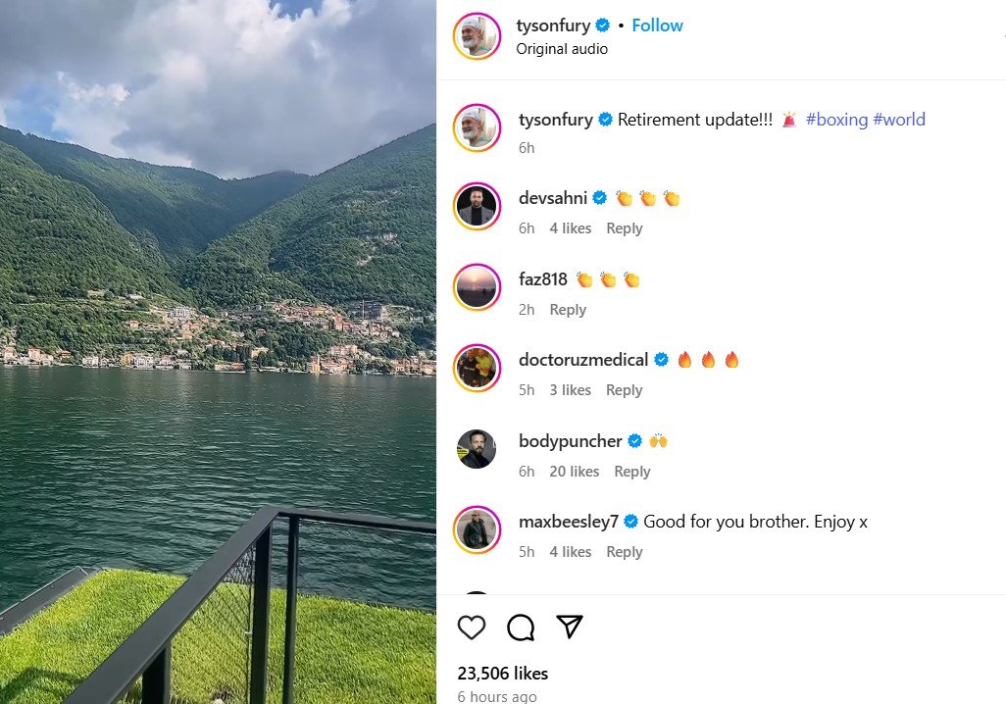The image size is (1006, 704).
Task: Share the post via paper plane icon
Action: pyautogui.click(x=570, y=627)
